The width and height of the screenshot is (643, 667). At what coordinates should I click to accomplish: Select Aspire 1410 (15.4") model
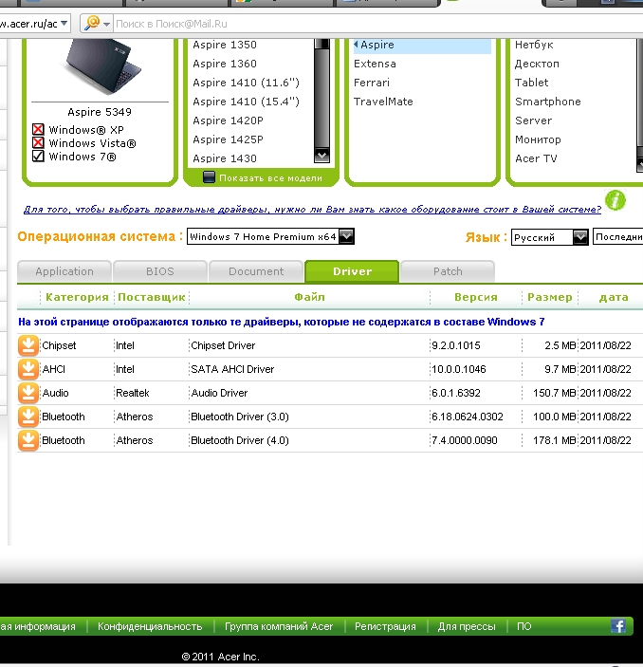pos(246,102)
